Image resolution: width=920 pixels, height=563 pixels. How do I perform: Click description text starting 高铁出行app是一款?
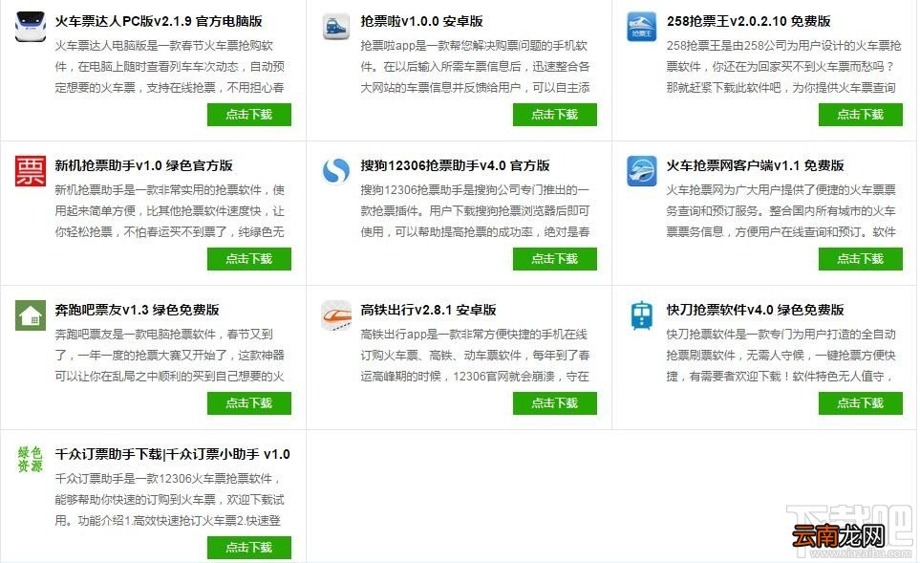pos(475,356)
